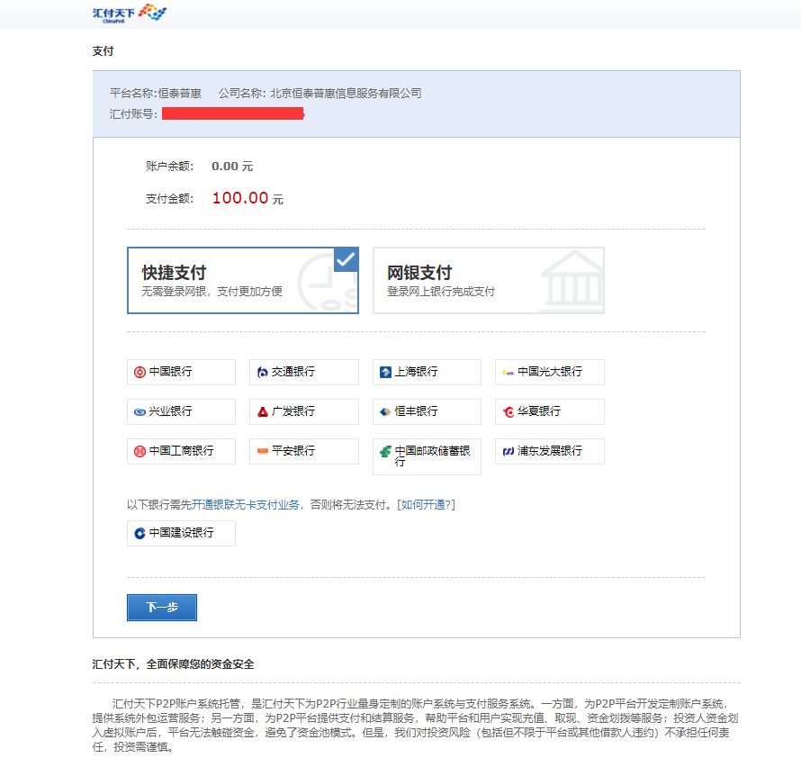Choose 广发银行 bank name label
The image size is (801, 767).
coord(293,411)
